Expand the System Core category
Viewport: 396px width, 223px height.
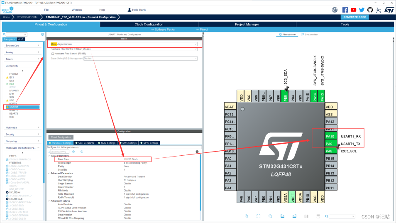(x=22, y=45)
